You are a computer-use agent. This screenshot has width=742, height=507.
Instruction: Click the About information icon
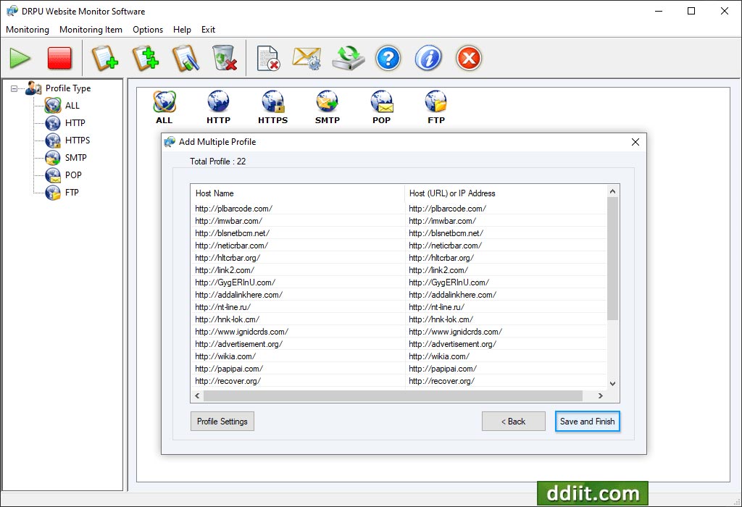pos(428,58)
